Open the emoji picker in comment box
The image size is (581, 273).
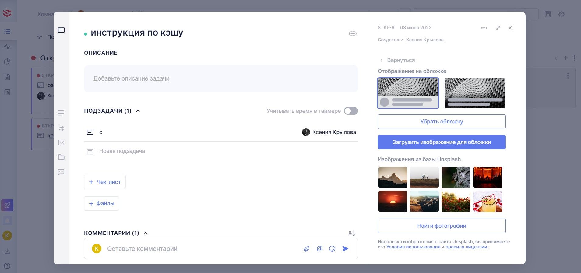332,249
